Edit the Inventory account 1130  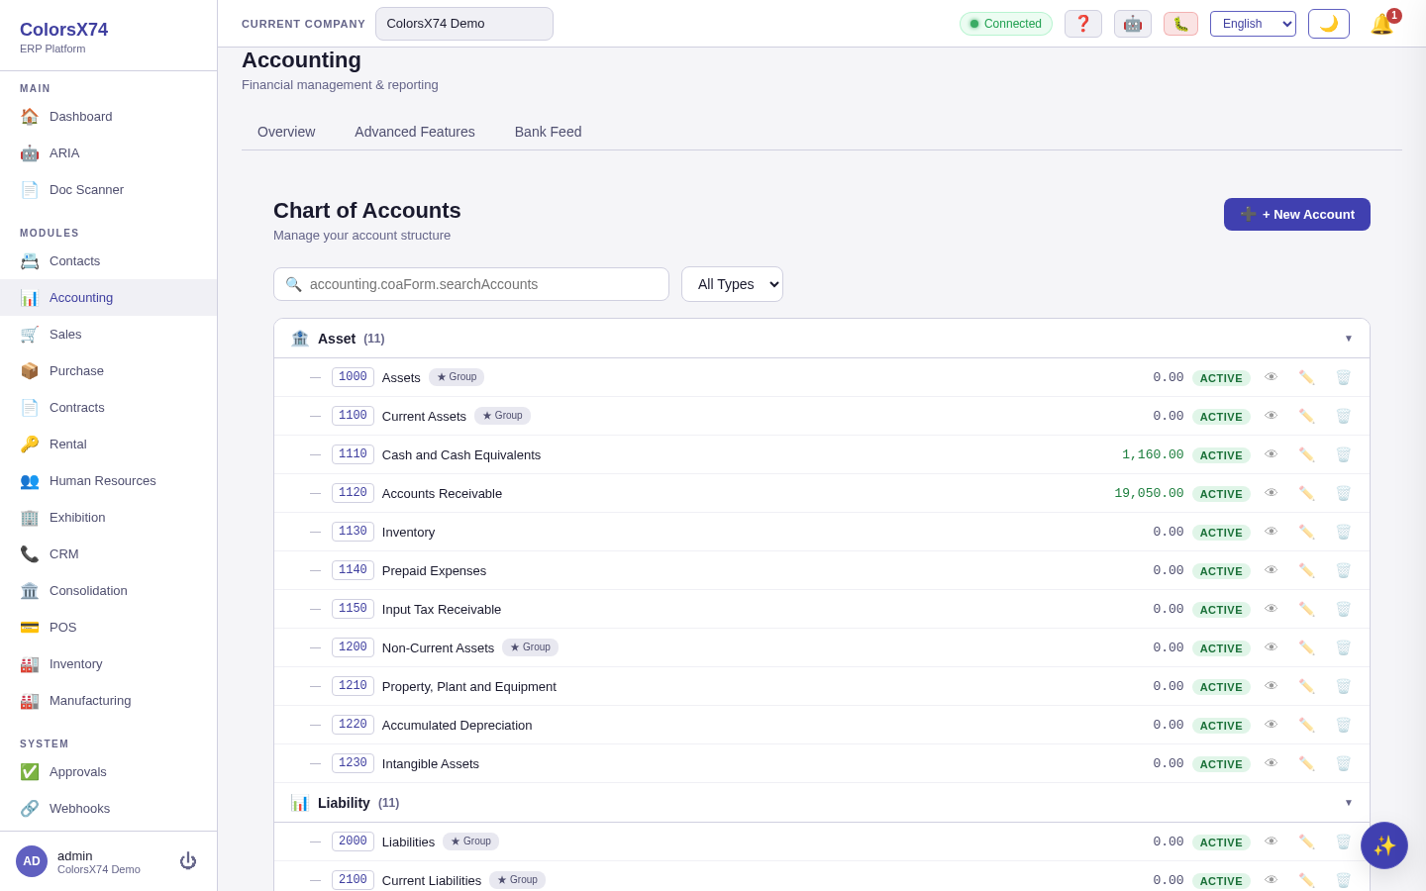click(1307, 532)
